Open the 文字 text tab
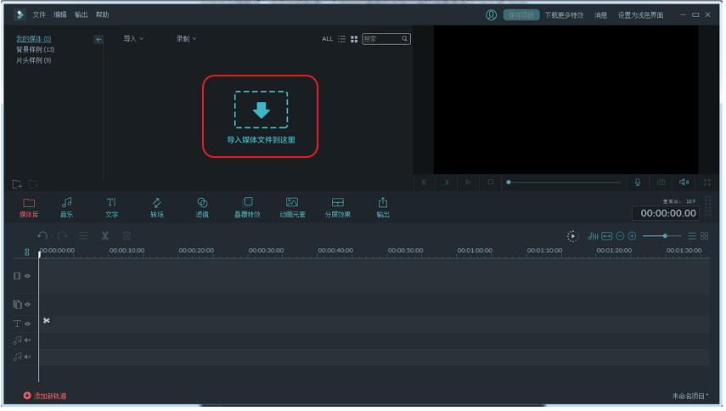The image size is (726, 411). tap(111, 208)
